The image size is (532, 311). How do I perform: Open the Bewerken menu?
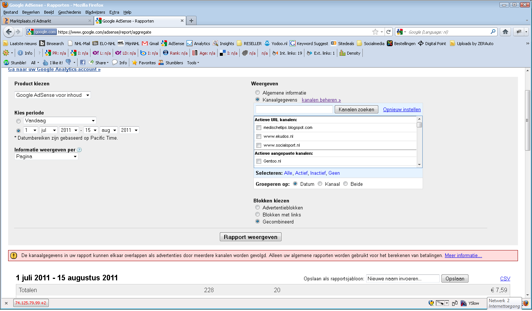31,12
